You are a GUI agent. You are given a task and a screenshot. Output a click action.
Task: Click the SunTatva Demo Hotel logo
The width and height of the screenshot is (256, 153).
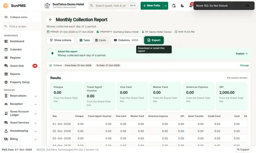(x=47, y=6)
